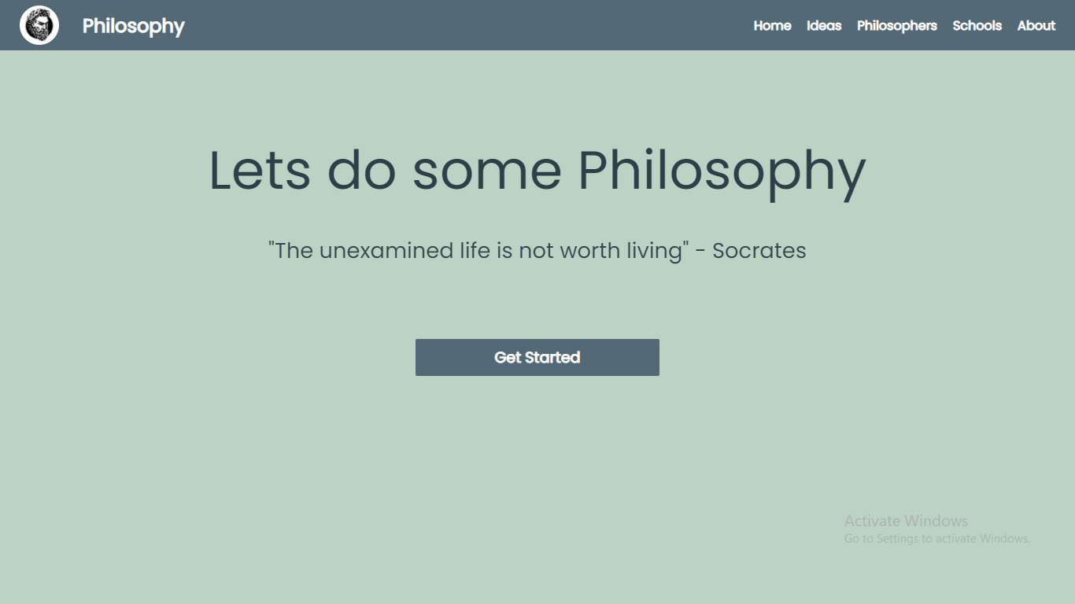Click the word "Philosophy" in main heading
The width and height of the screenshot is (1075, 604).
click(x=722, y=170)
